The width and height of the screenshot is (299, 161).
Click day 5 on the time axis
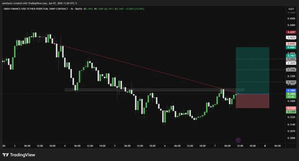point(115,146)
